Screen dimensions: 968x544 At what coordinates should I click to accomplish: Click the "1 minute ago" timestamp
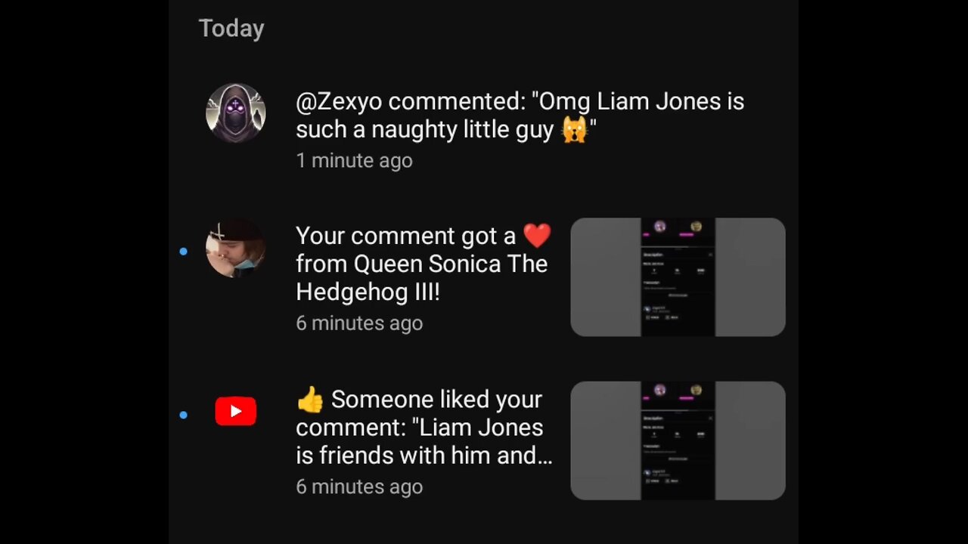(x=354, y=160)
